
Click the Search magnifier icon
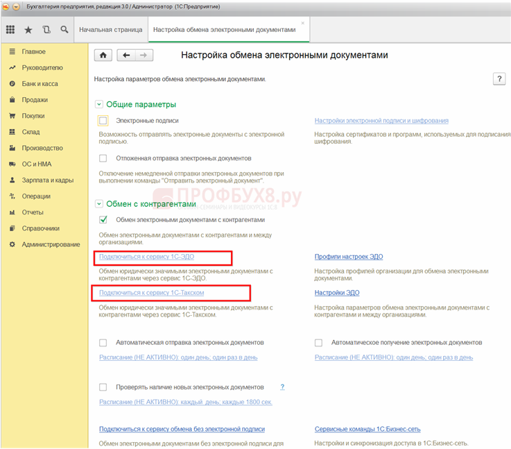tap(64, 30)
